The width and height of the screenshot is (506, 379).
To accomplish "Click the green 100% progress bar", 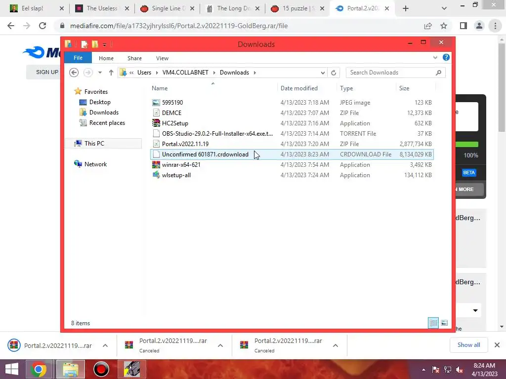I will click(466, 145).
